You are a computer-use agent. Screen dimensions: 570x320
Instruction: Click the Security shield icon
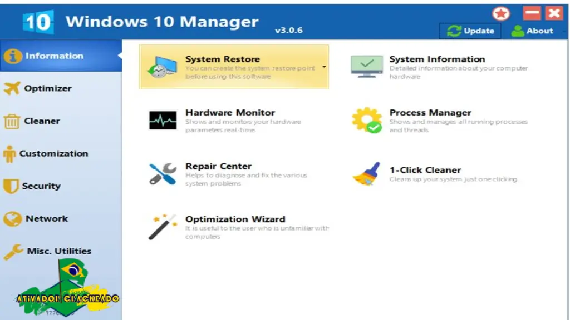(x=11, y=186)
